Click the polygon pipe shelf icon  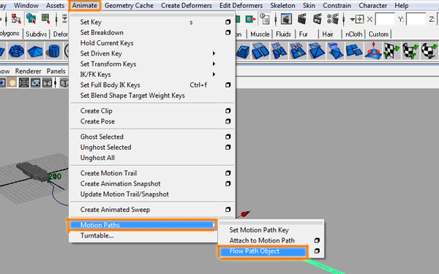53,51
